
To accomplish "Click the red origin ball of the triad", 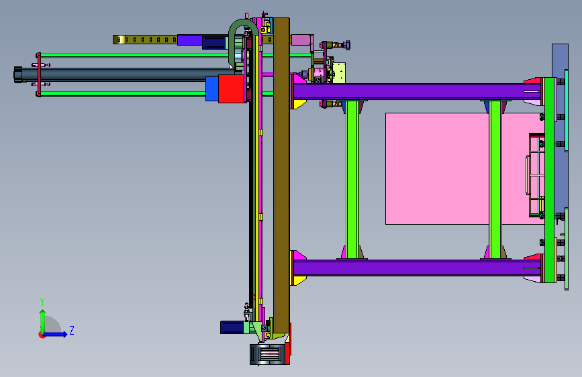I will click(42, 335).
